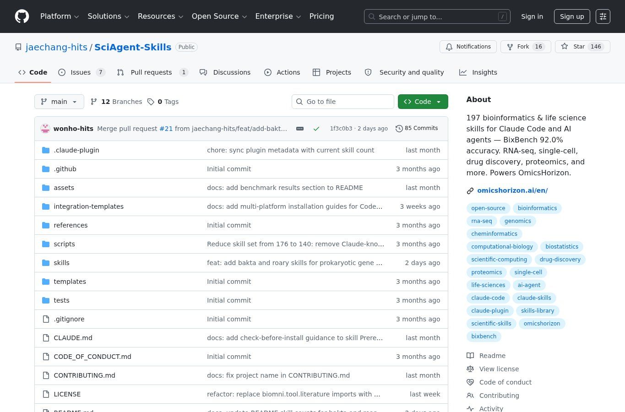Screen dimensions: 625x412
Task: Click the assets folder icon
Action: (x=46, y=188)
